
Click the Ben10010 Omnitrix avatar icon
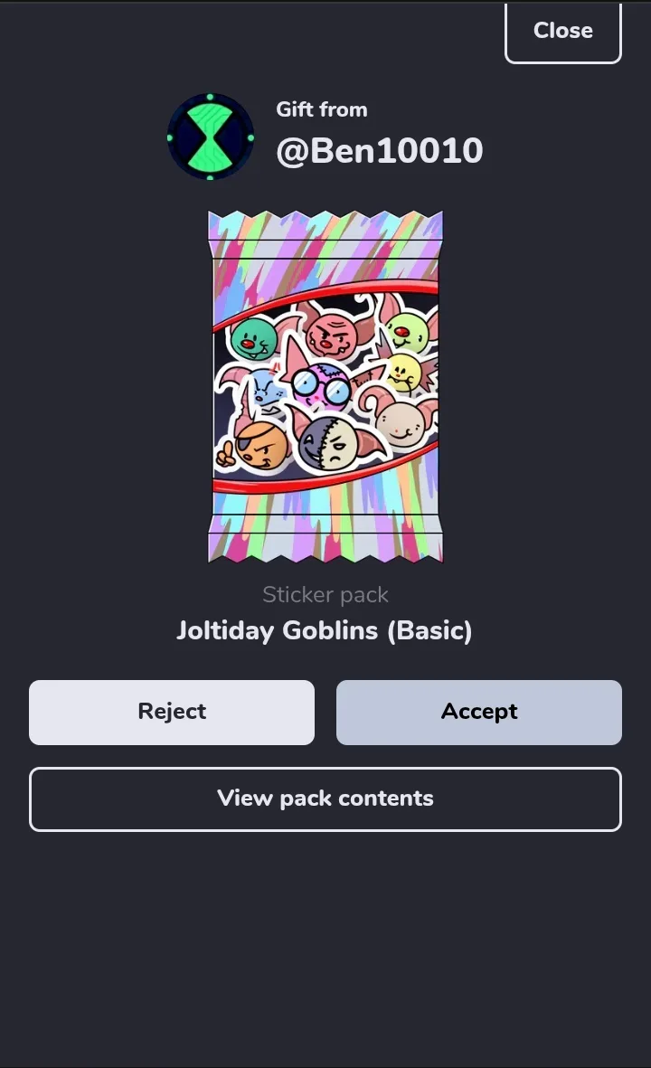(x=211, y=137)
